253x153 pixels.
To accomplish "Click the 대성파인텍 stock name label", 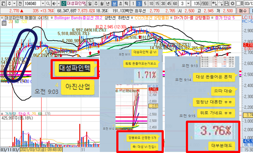I will 76,4.
